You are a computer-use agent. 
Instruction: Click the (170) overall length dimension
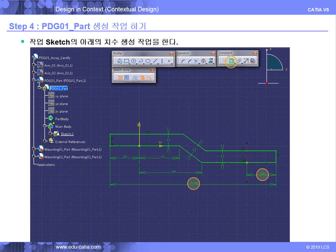(194, 184)
